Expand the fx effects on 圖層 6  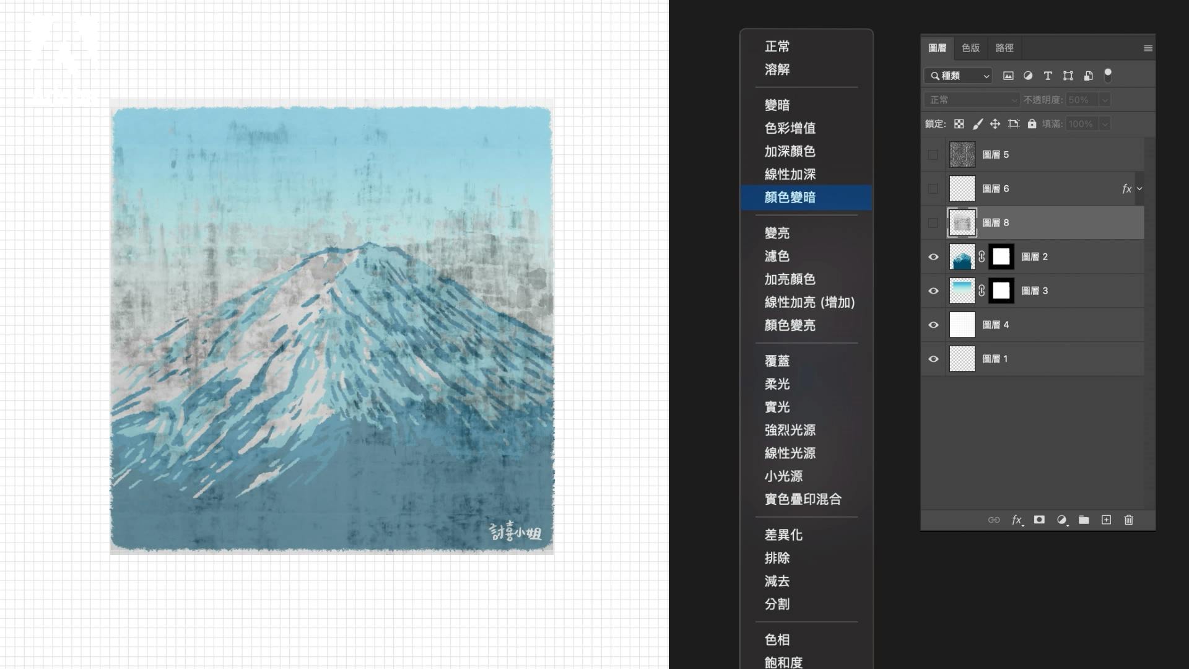coord(1139,188)
